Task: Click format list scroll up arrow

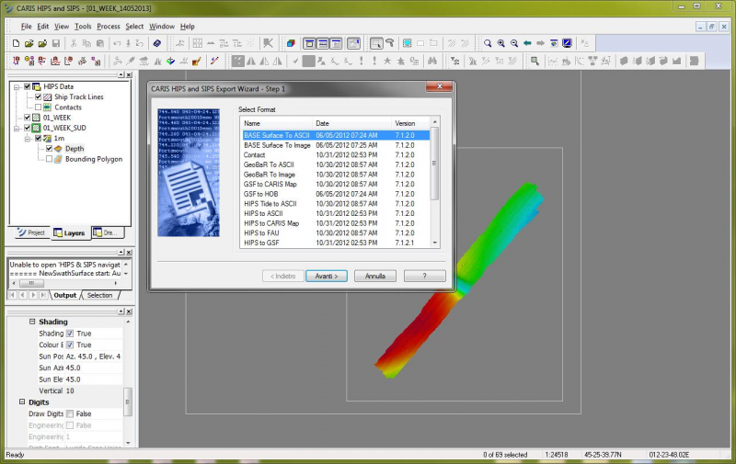Action: coord(434,122)
